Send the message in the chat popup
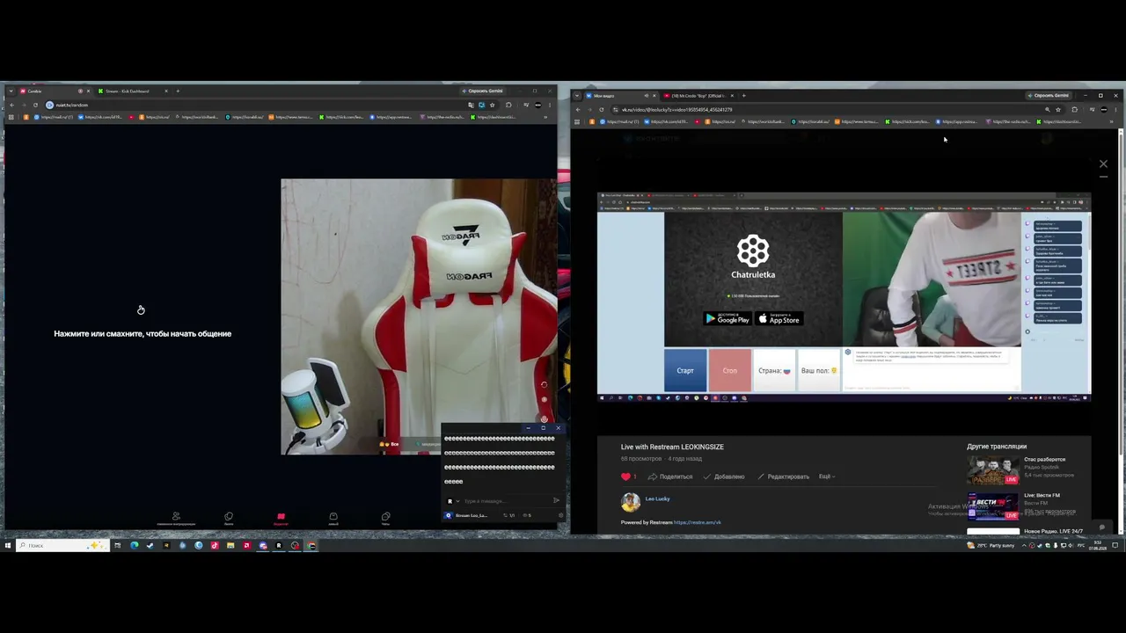This screenshot has width=1126, height=633. click(x=556, y=501)
